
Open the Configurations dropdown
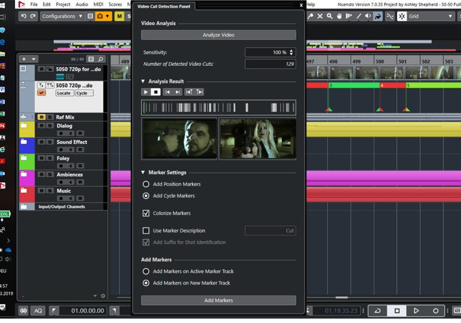point(62,16)
